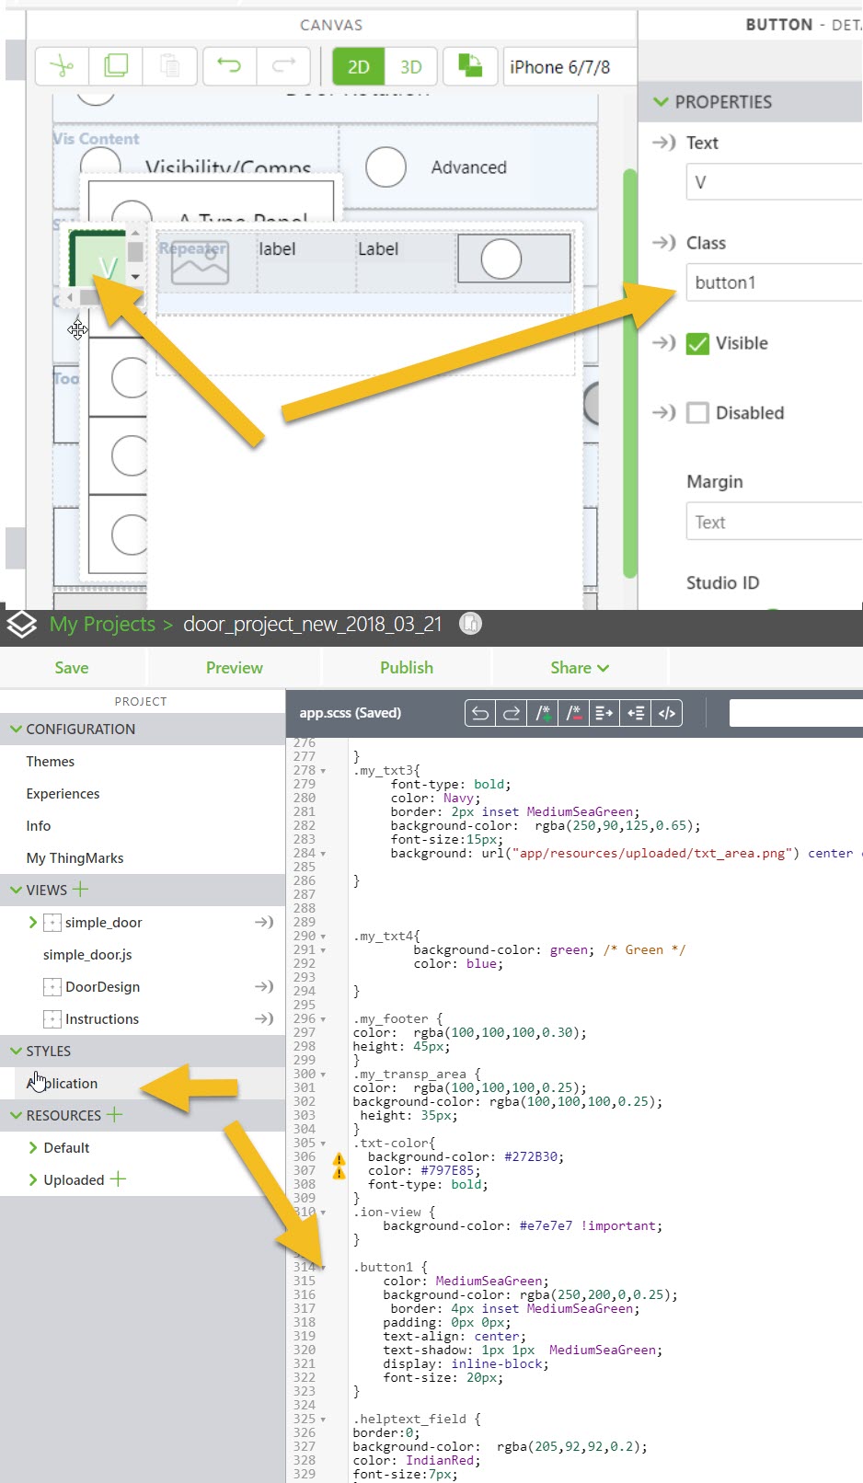Select Themes in the configuration list
The height and width of the screenshot is (1483, 863).
tap(51, 762)
